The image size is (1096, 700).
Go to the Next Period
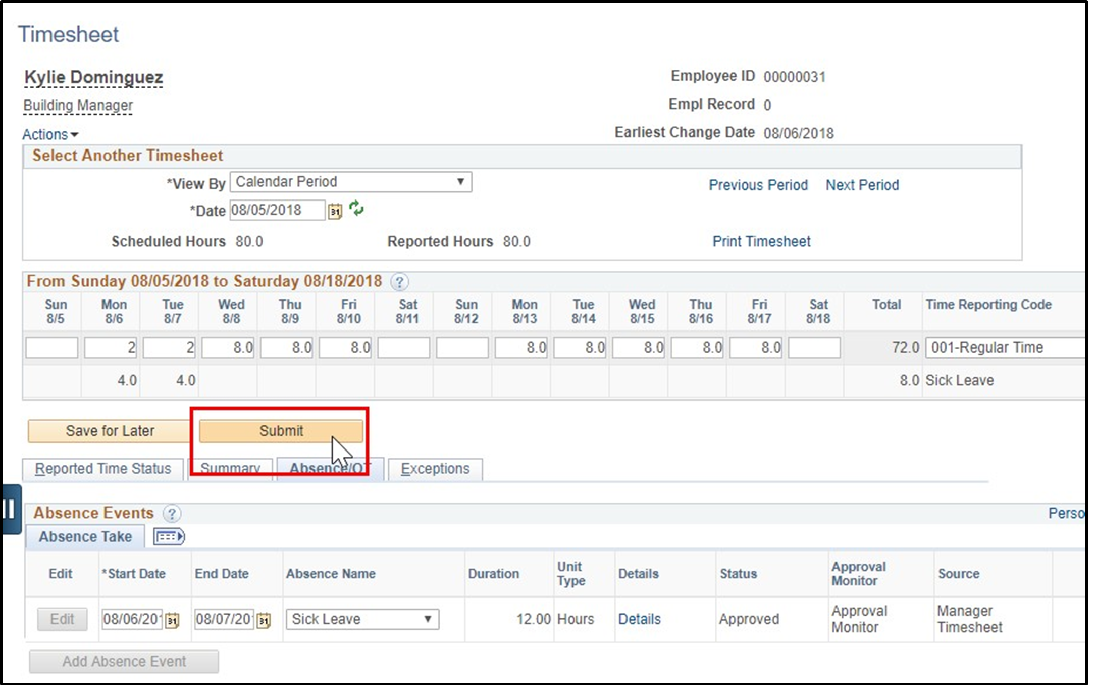(x=861, y=185)
